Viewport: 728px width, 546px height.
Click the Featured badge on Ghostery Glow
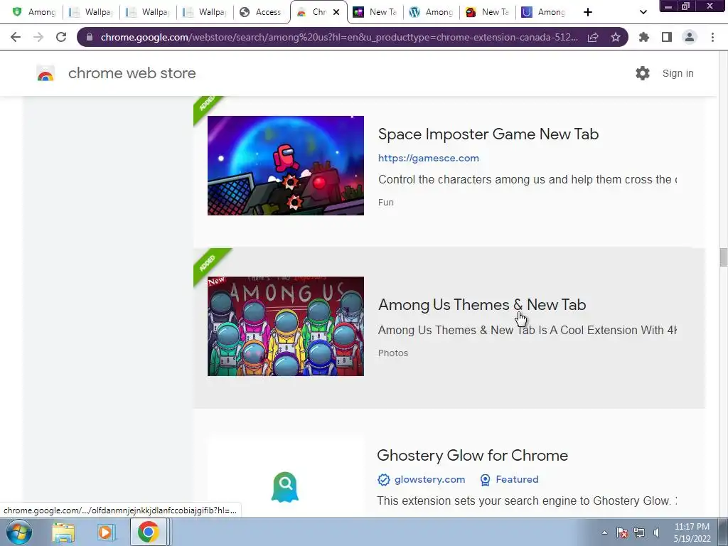[x=509, y=480]
